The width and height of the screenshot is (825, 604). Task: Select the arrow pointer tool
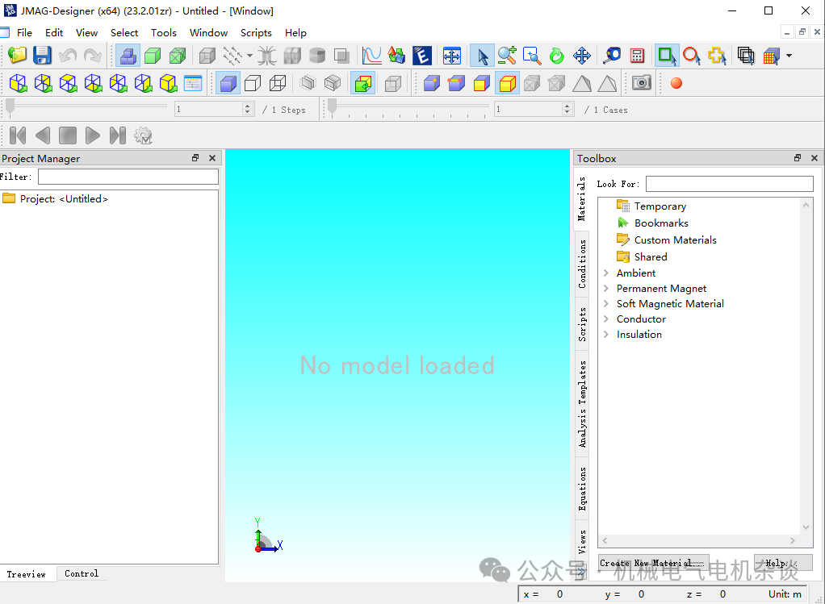point(482,55)
